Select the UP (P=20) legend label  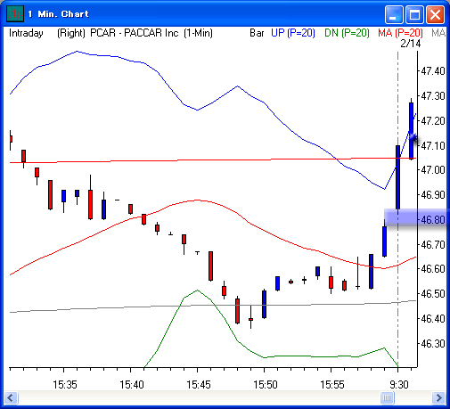[x=293, y=33]
